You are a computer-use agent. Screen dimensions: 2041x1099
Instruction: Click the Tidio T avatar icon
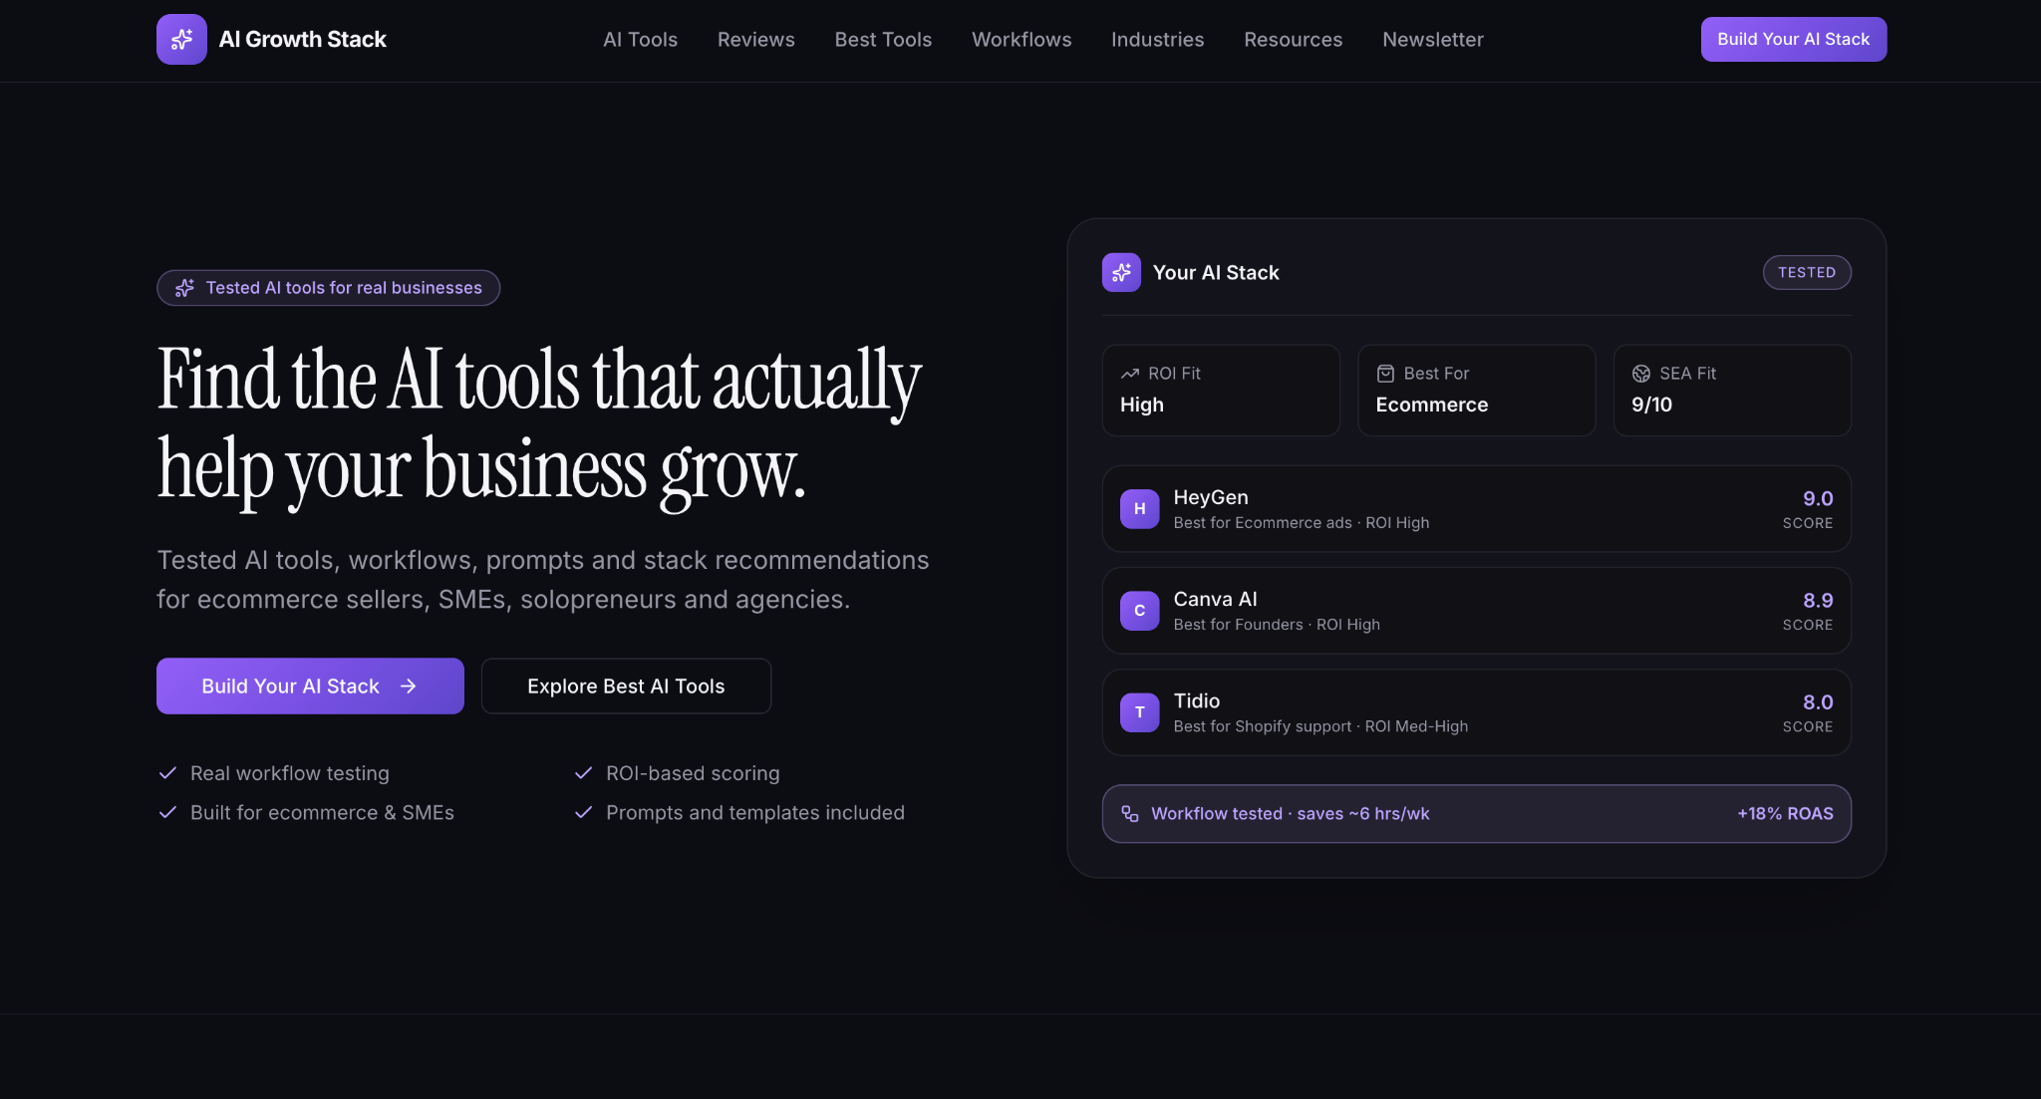tap(1139, 712)
